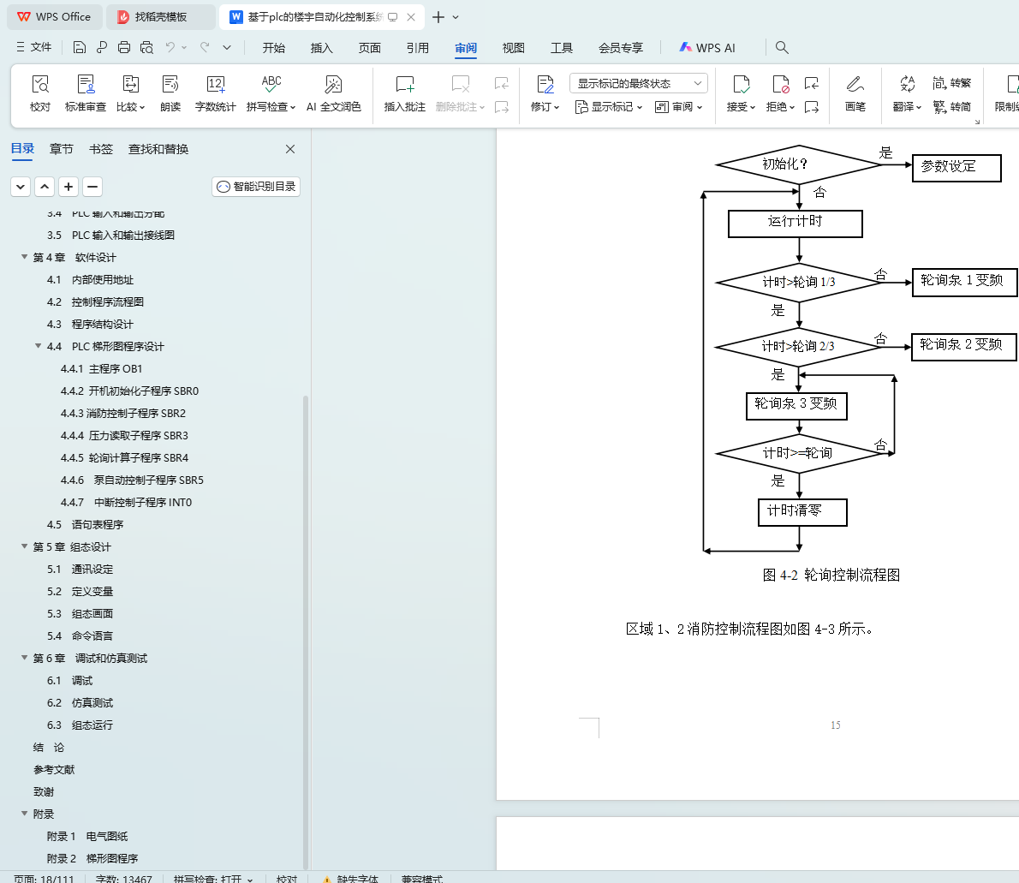Switch to 引用 ribbon tab
The image size is (1019, 883).
pyautogui.click(x=418, y=47)
